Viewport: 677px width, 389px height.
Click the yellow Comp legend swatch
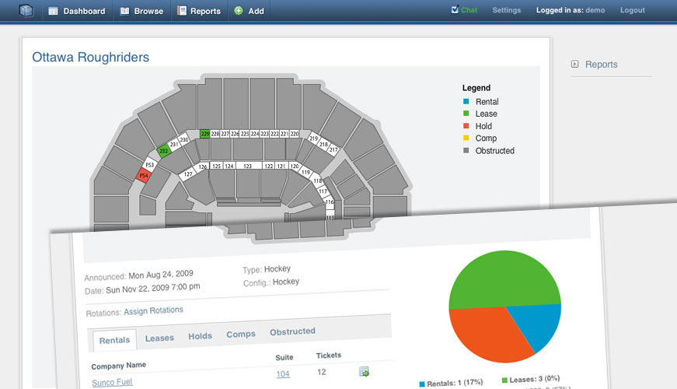click(466, 138)
